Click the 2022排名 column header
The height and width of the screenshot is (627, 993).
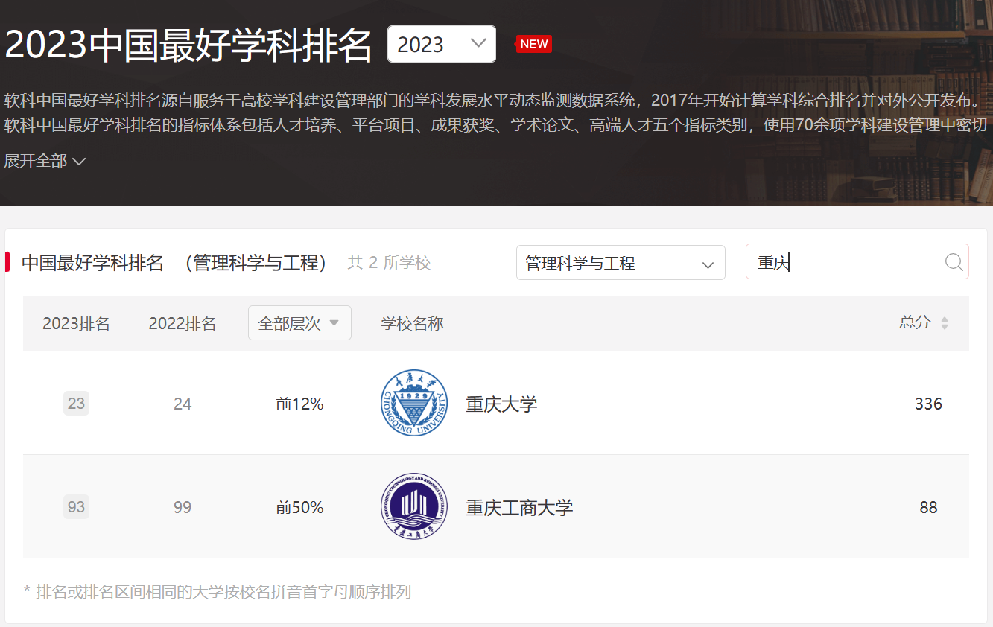click(183, 323)
